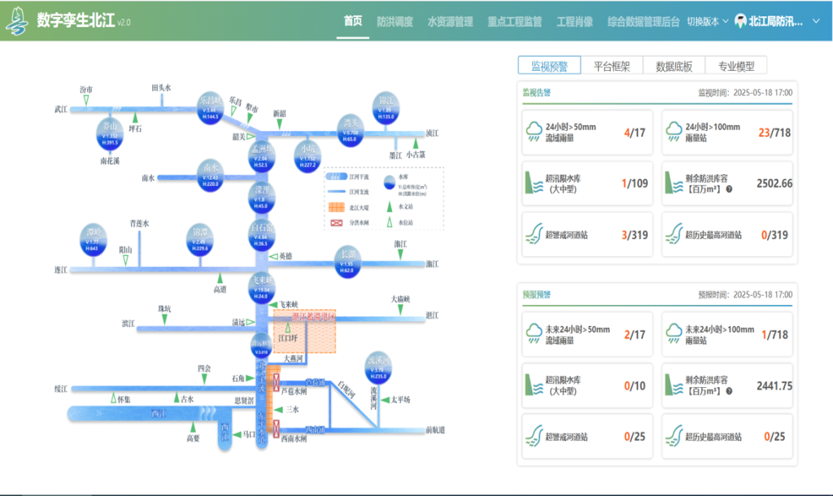The height and width of the screenshot is (496, 833).
Task: Click the 数字孪生北江 logo icon
Action: pyautogui.click(x=16, y=20)
